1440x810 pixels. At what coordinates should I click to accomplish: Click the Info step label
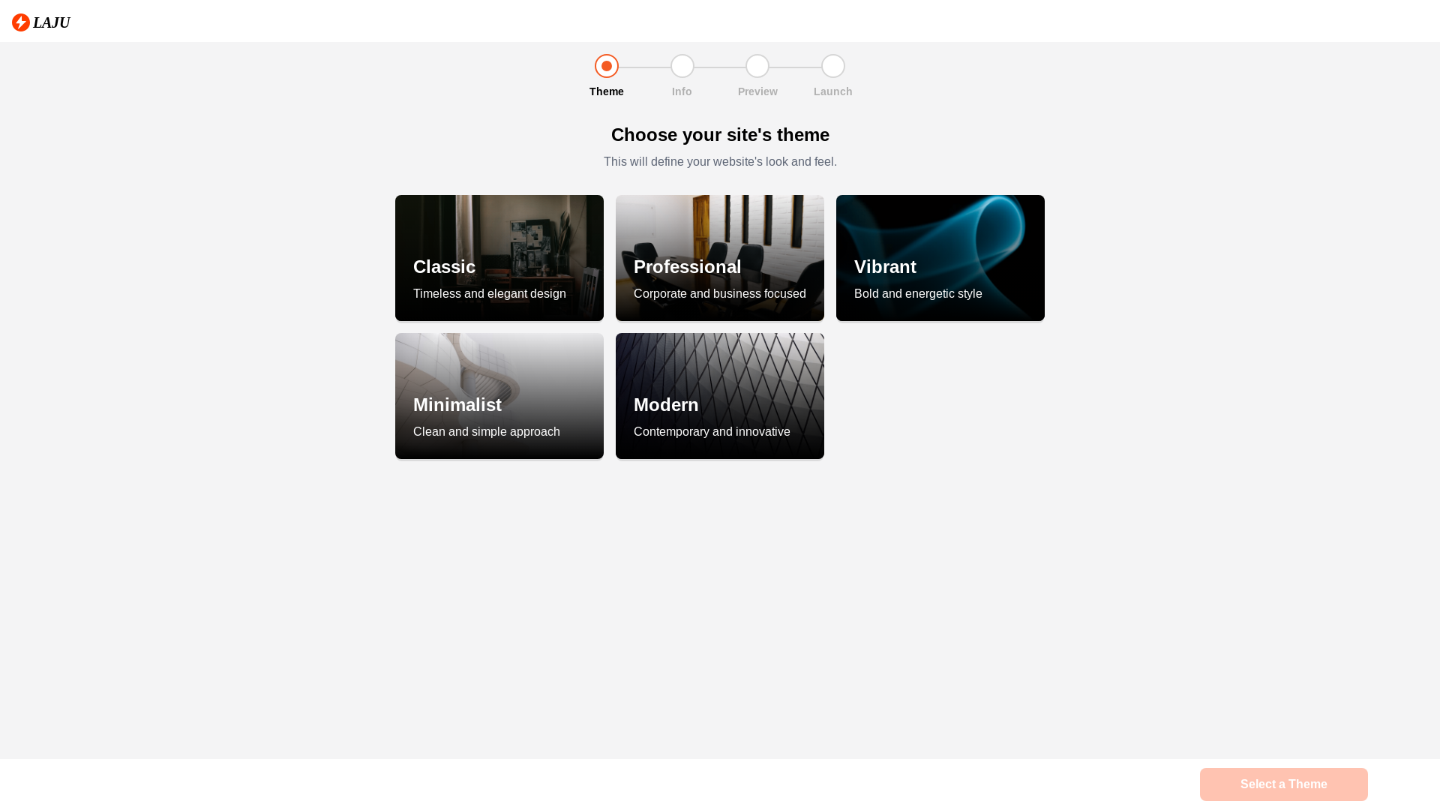click(682, 91)
